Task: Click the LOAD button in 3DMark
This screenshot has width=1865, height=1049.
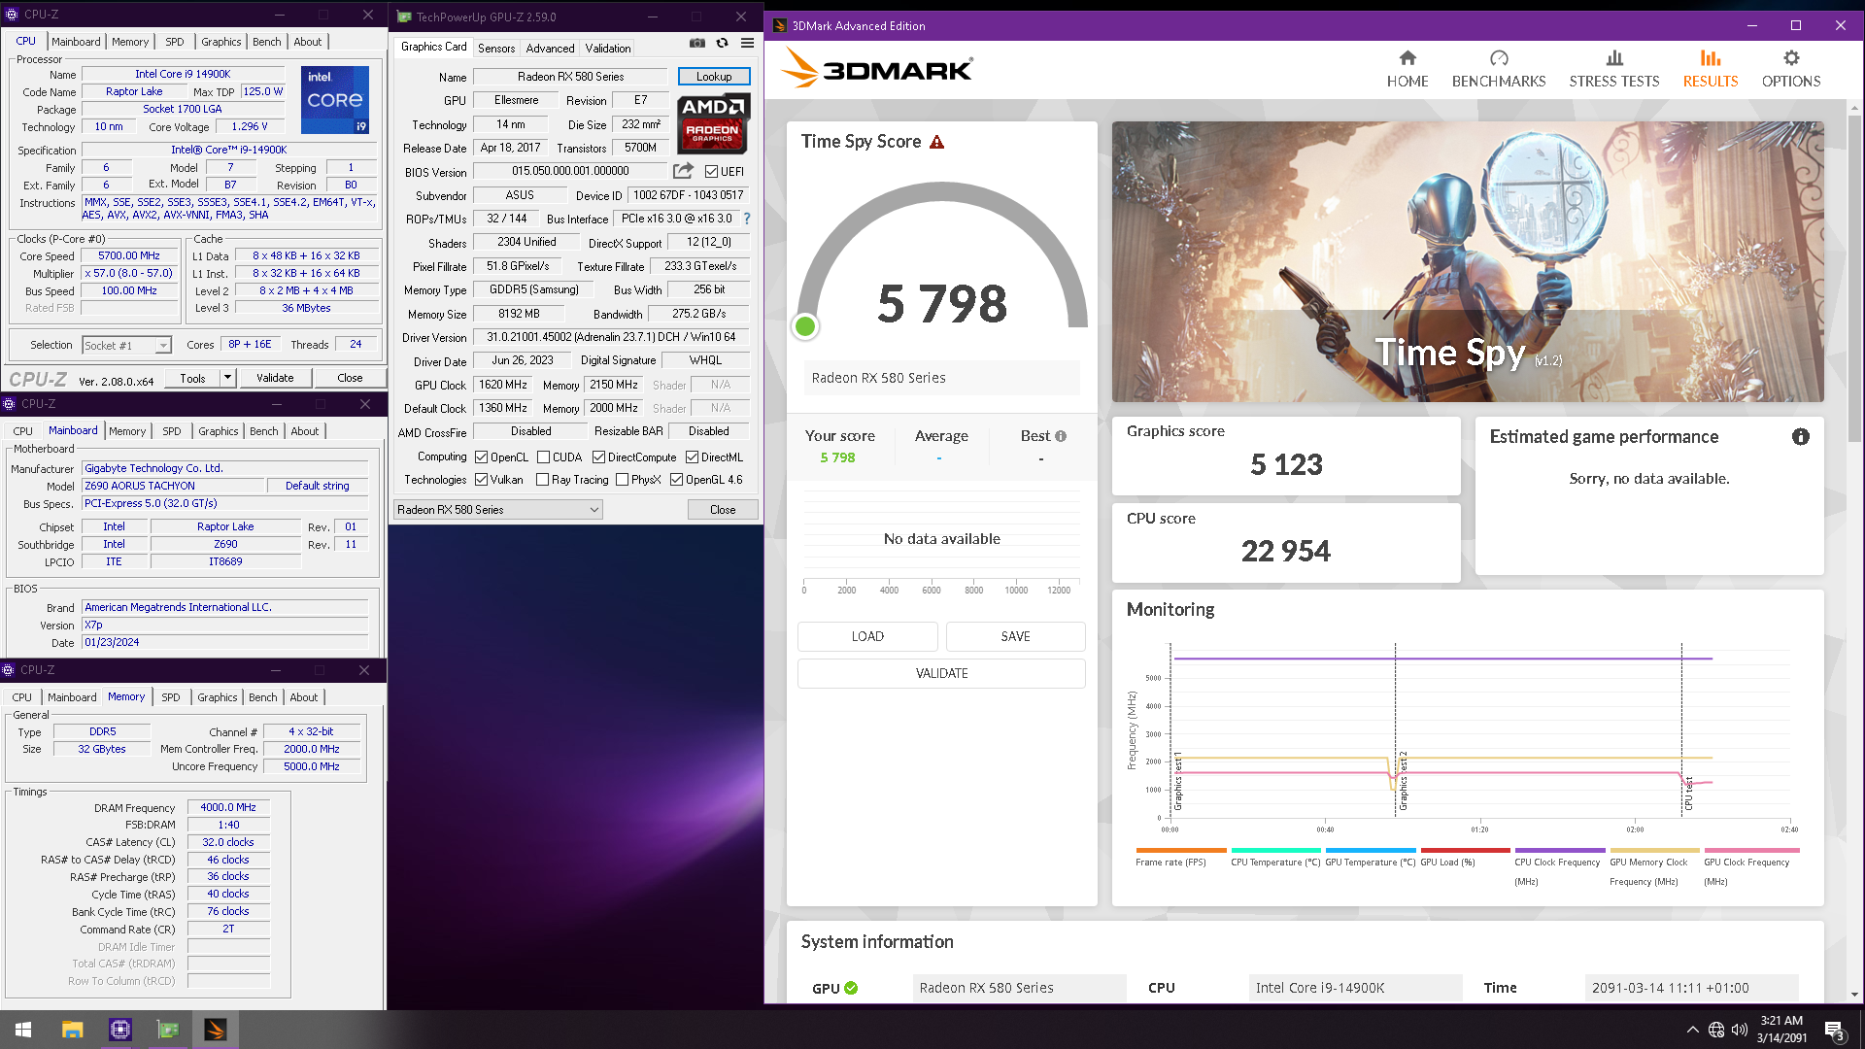Action: click(x=867, y=636)
